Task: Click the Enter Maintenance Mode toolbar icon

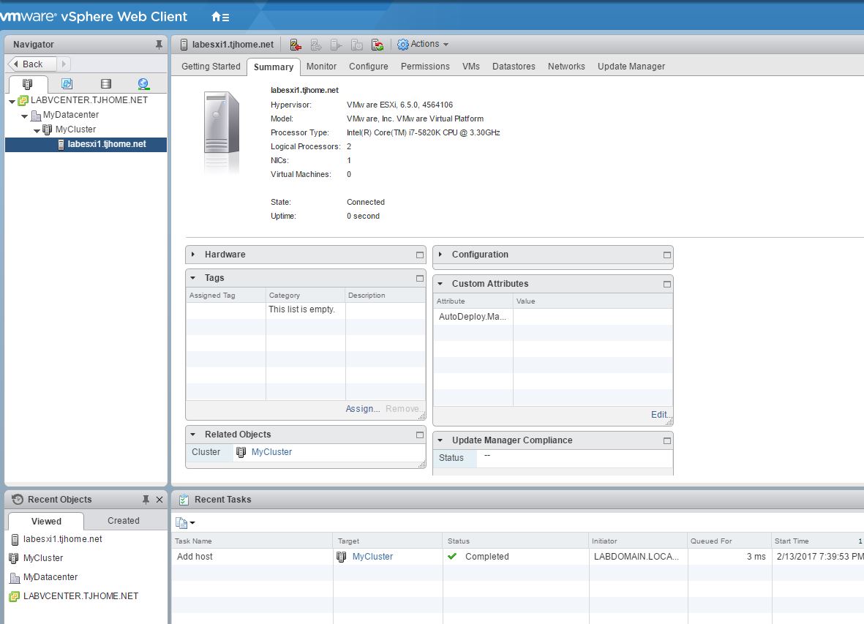Action: coord(296,45)
